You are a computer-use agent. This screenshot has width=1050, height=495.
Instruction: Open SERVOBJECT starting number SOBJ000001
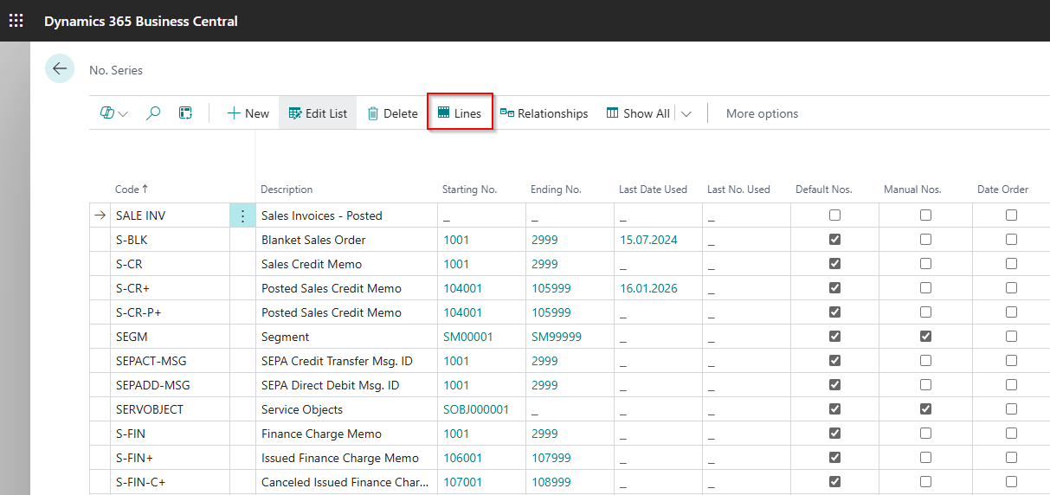[476, 409]
